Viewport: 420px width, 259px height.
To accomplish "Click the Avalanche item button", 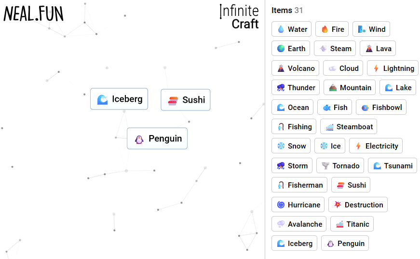I will 299,224.
